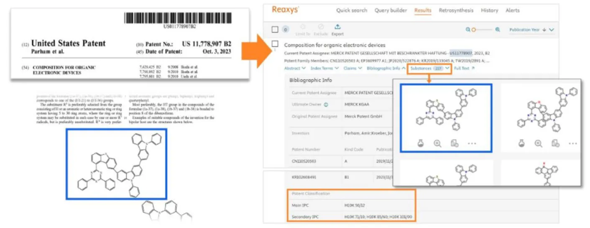This screenshot has width=590, height=228.
Task: Click the sort direction arrow by Publication Year
Action: click(544, 30)
